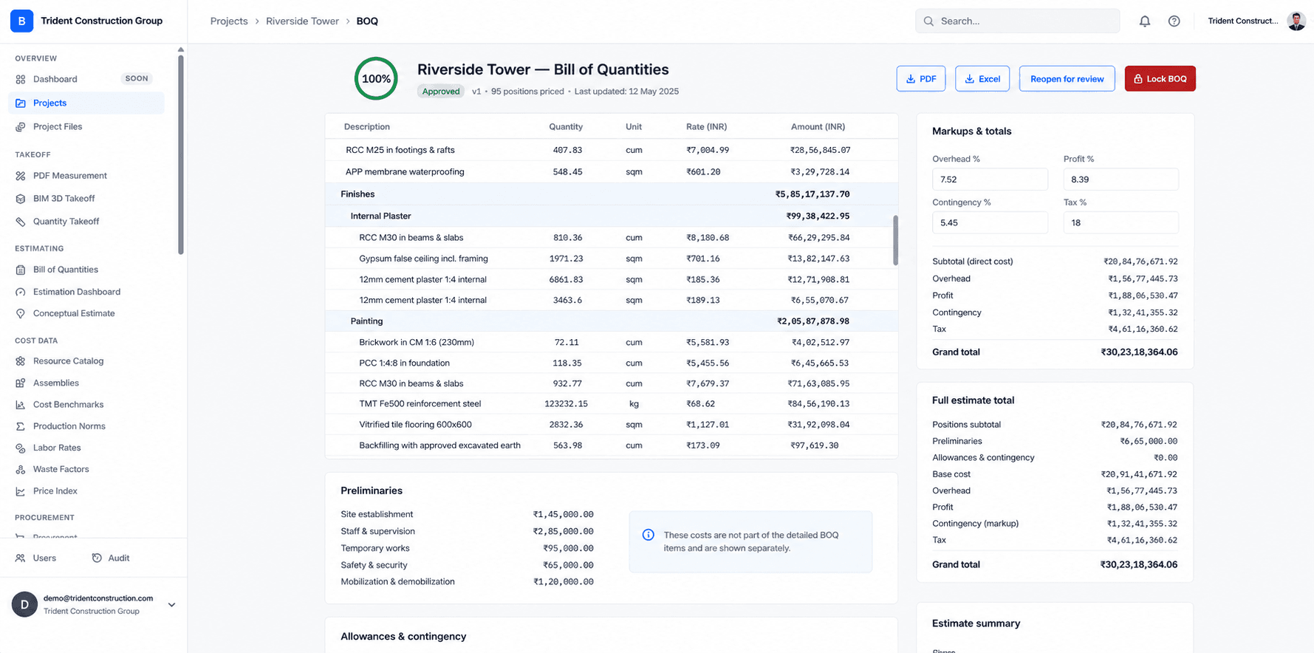
Task: Click the Quantity Takeoff ruler icon
Action: [x=21, y=222]
